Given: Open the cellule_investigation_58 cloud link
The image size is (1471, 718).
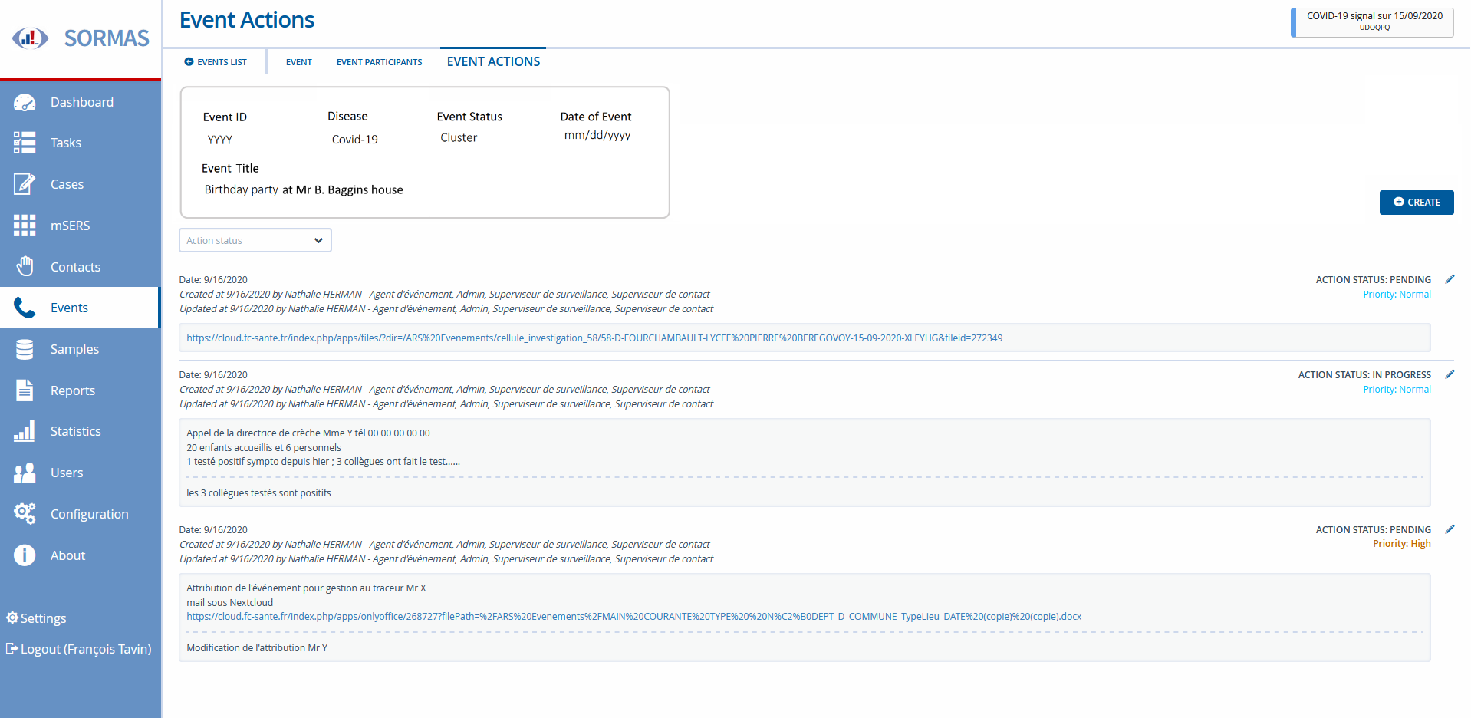Looking at the screenshot, I should click(594, 338).
